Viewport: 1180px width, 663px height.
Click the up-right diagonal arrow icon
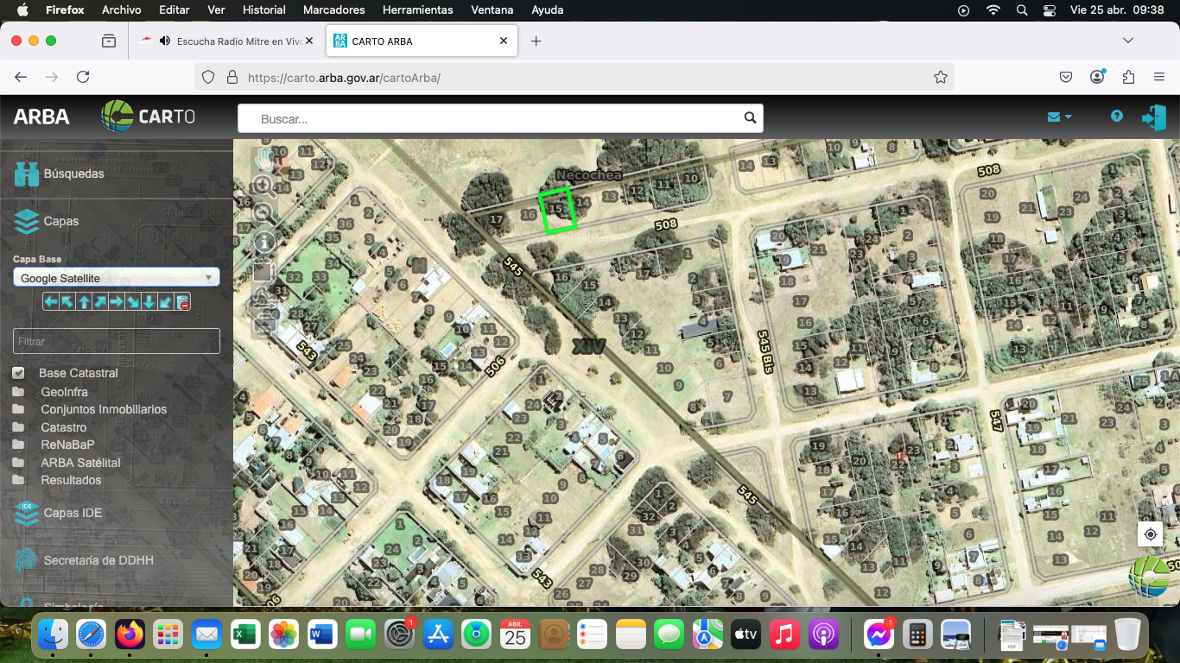100,301
